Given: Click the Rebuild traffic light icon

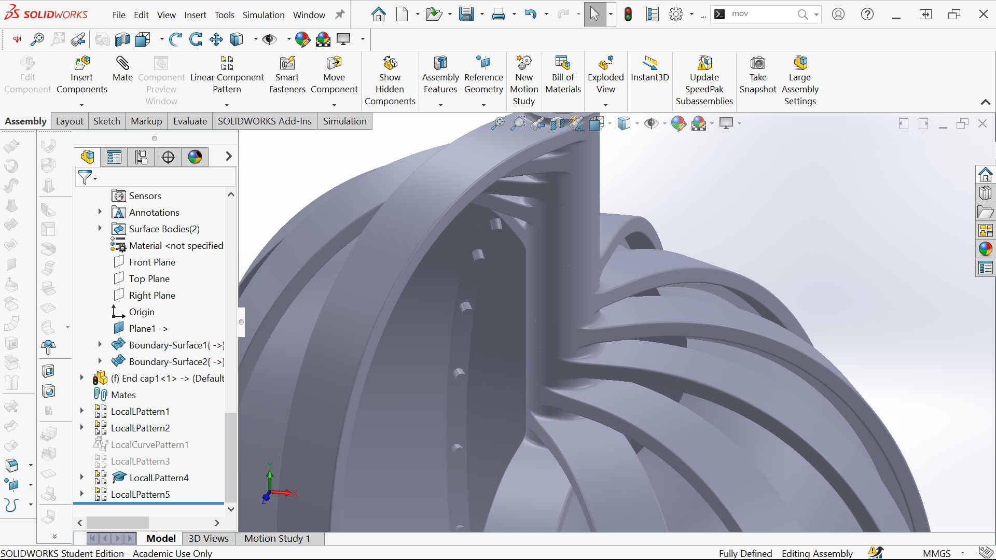Looking at the screenshot, I should tap(628, 15).
